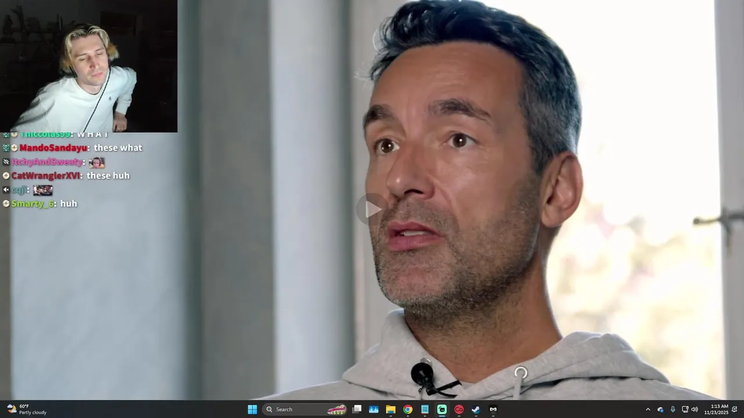Open the black mask icon app in taskbar
744x418 pixels.
(x=493, y=409)
